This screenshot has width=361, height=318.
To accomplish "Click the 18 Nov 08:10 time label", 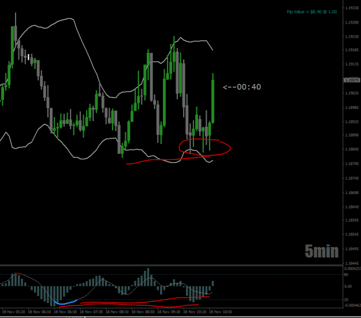I will pyautogui.click(x=117, y=312).
